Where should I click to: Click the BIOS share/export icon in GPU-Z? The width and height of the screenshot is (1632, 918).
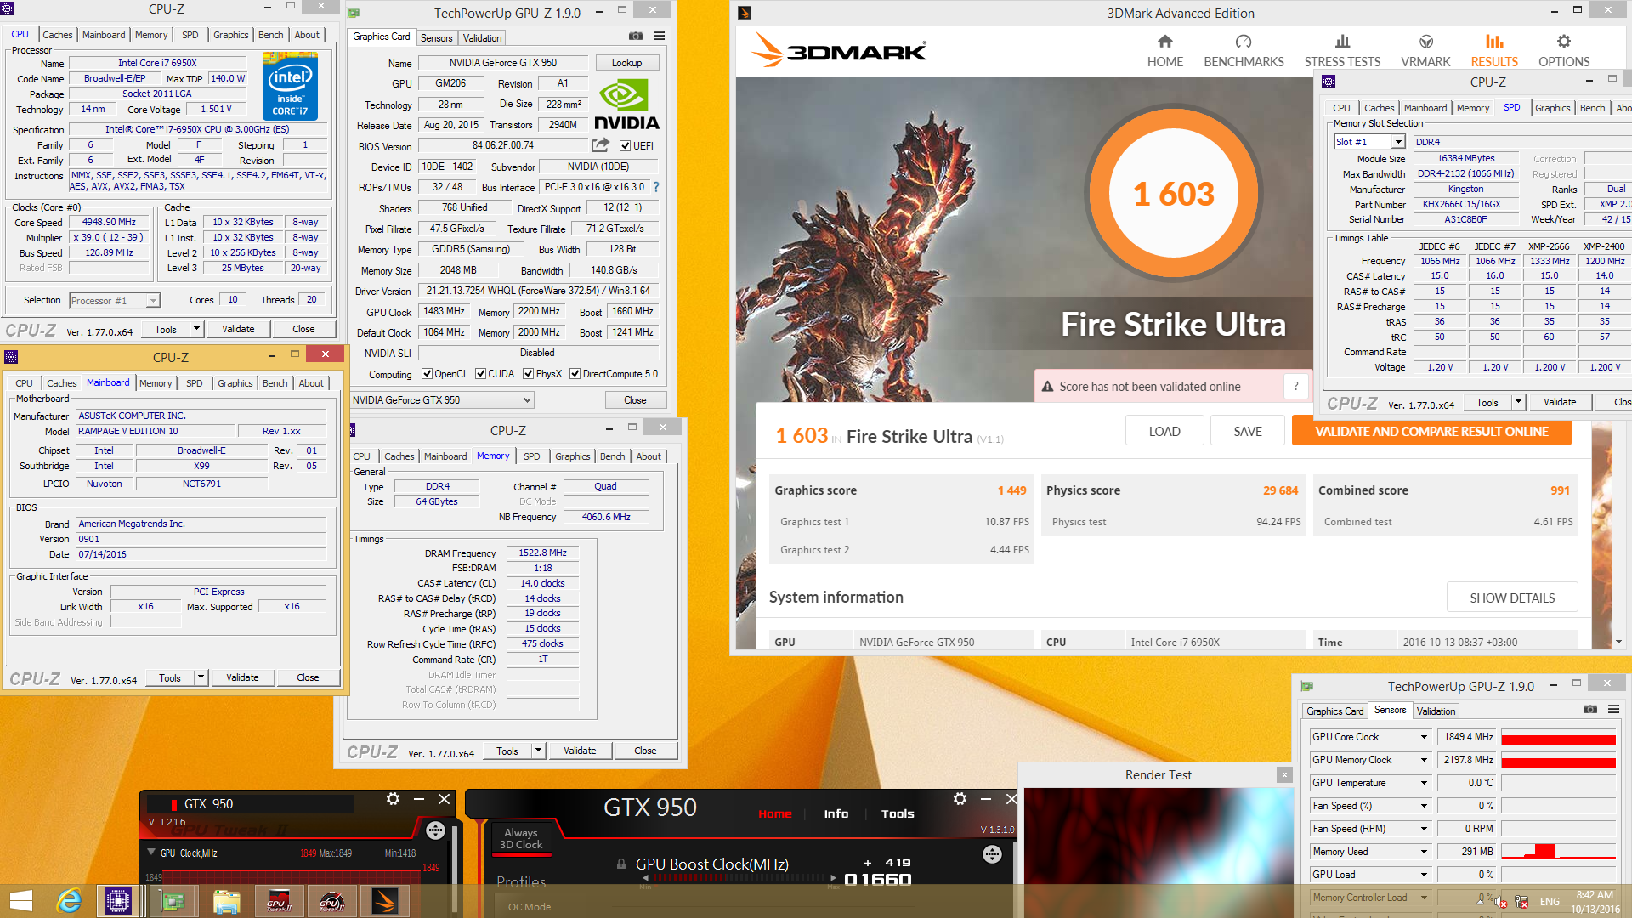coord(601,145)
